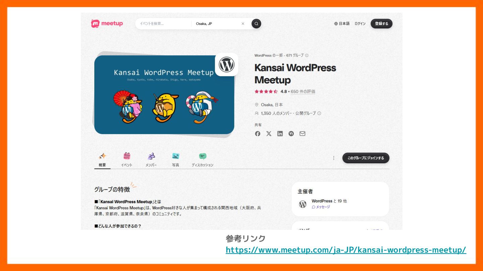This screenshot has width=483, height=271.
Task: Click the organizer WordPress avatar icon
Action: (x=303, y=204)
